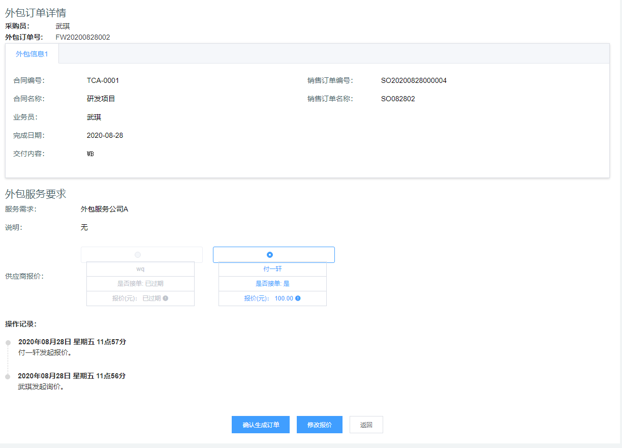Click the 付一轩 supplier name cell
This screenshot has height=448, width=622.
point(272,269)
